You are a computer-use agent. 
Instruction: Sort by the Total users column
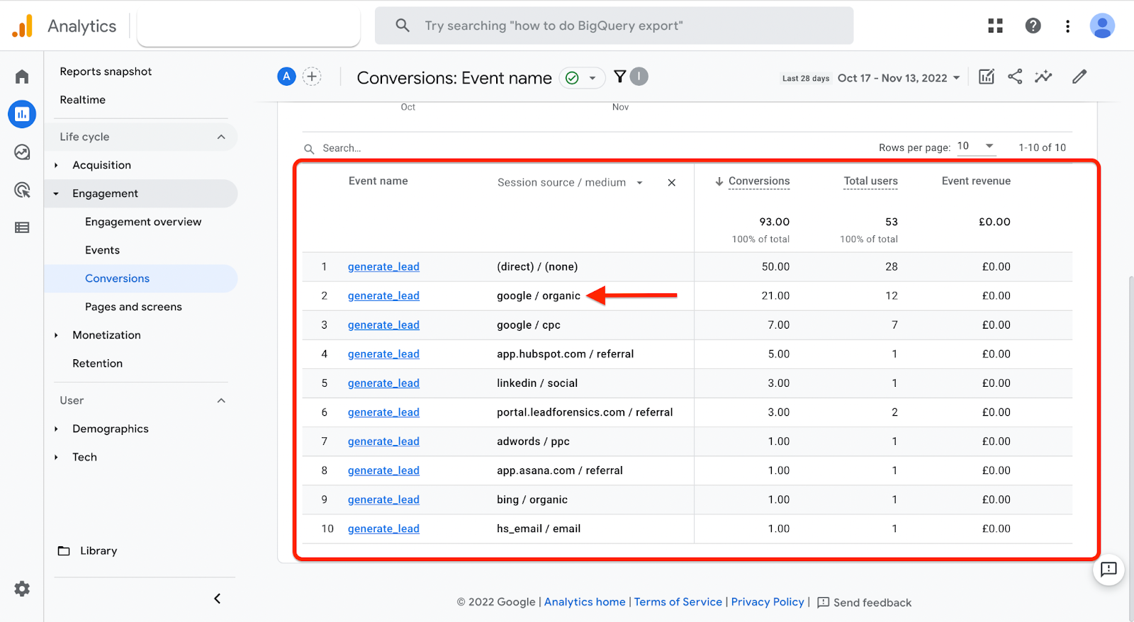[x=870, y=181]
